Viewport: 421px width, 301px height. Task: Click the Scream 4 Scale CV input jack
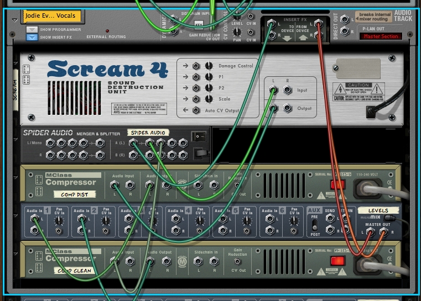tap(196, 99)
